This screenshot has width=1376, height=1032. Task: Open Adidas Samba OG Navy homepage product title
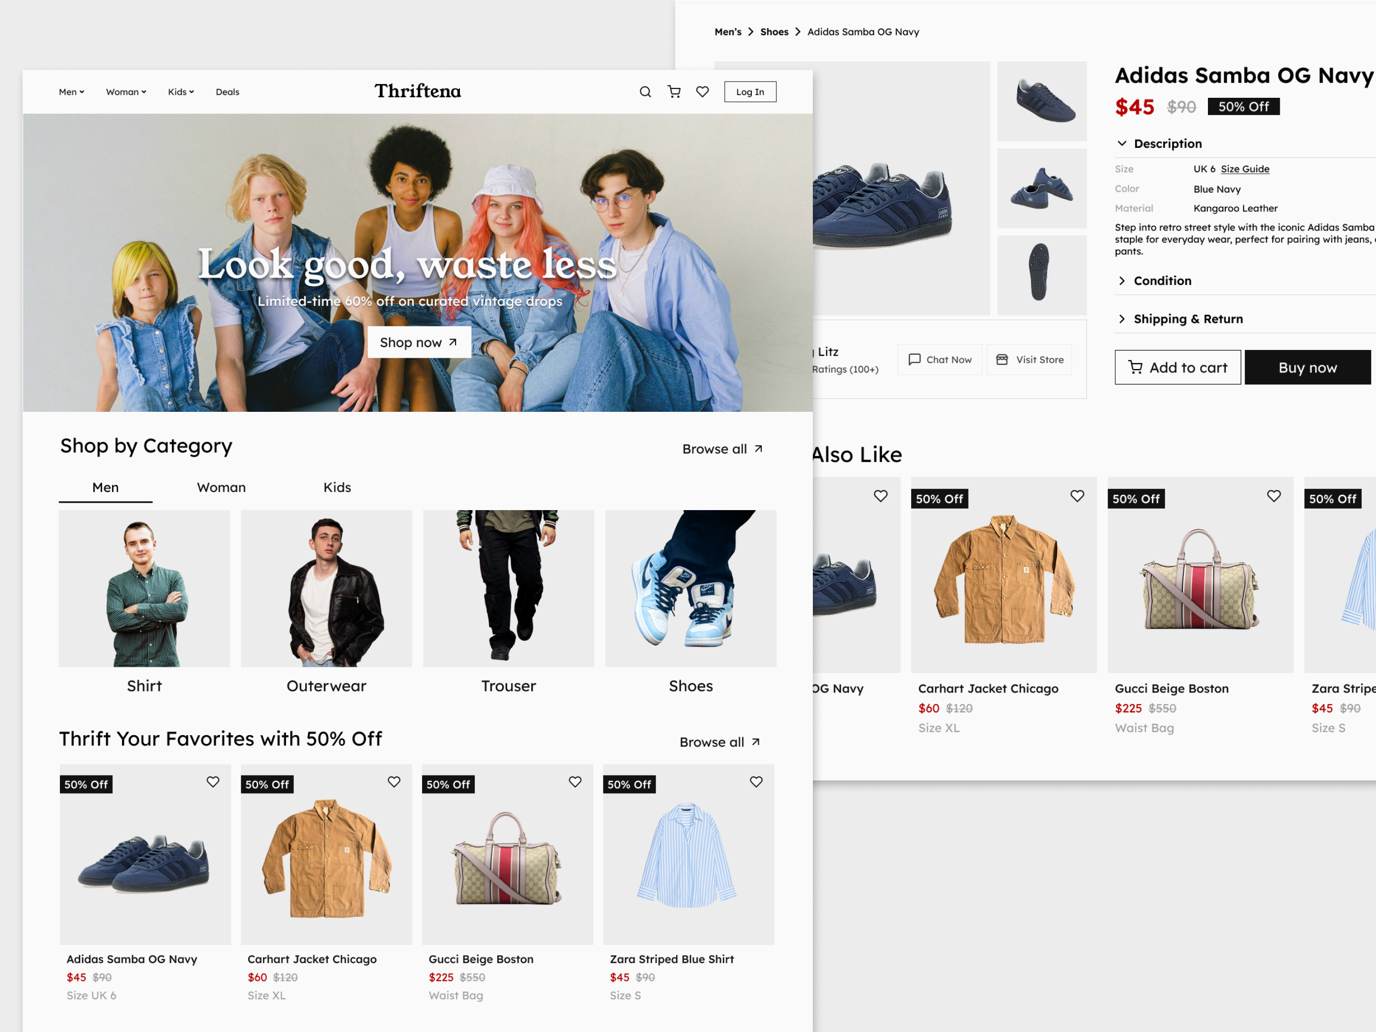[132, 959]
